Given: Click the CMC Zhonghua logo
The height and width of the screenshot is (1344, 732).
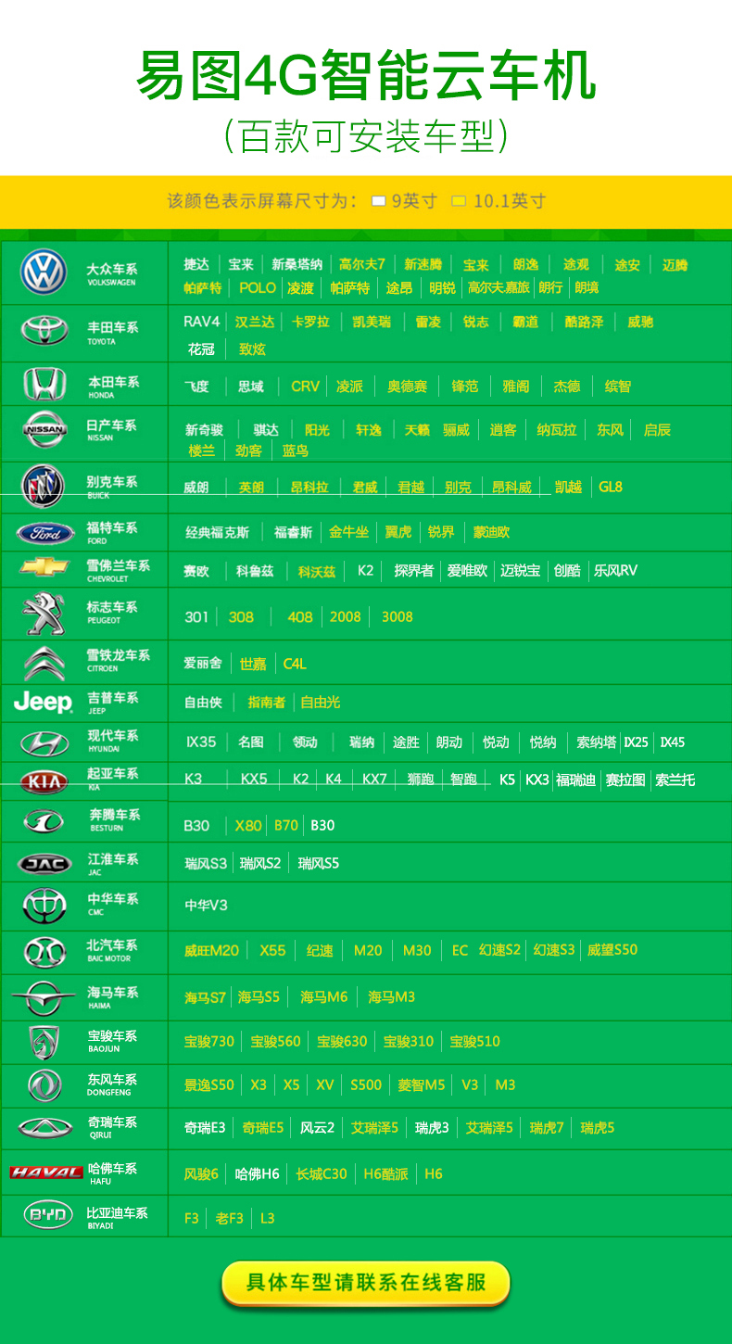Looking at the screenshot, I should (44, 906).
